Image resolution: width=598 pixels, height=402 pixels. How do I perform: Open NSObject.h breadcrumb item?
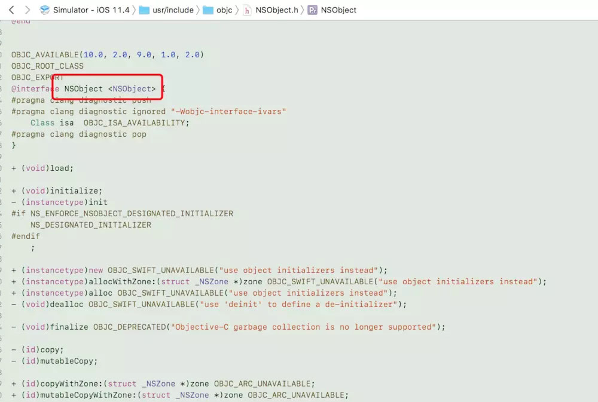click(x=277, y=10)
